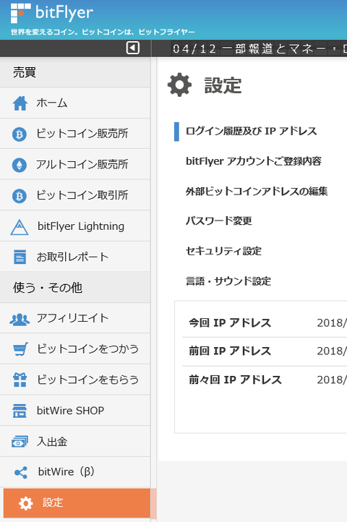Click the report document icon for お取引レポート

point(20,257)
